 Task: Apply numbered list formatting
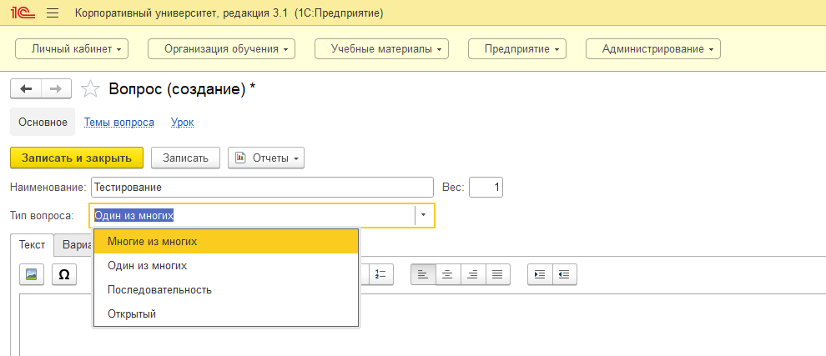coord(380,274)
